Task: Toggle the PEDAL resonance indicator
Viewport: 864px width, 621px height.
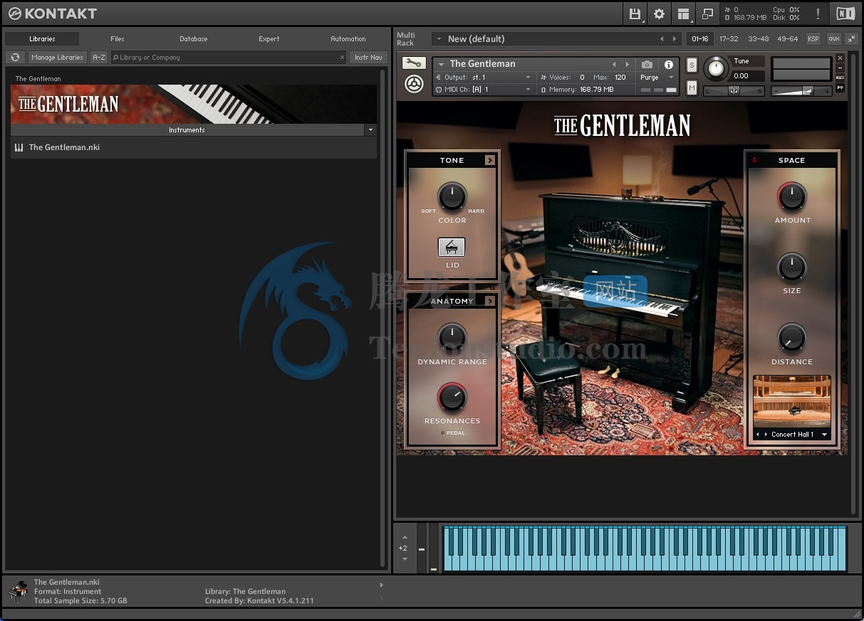Action: [442, 433]
